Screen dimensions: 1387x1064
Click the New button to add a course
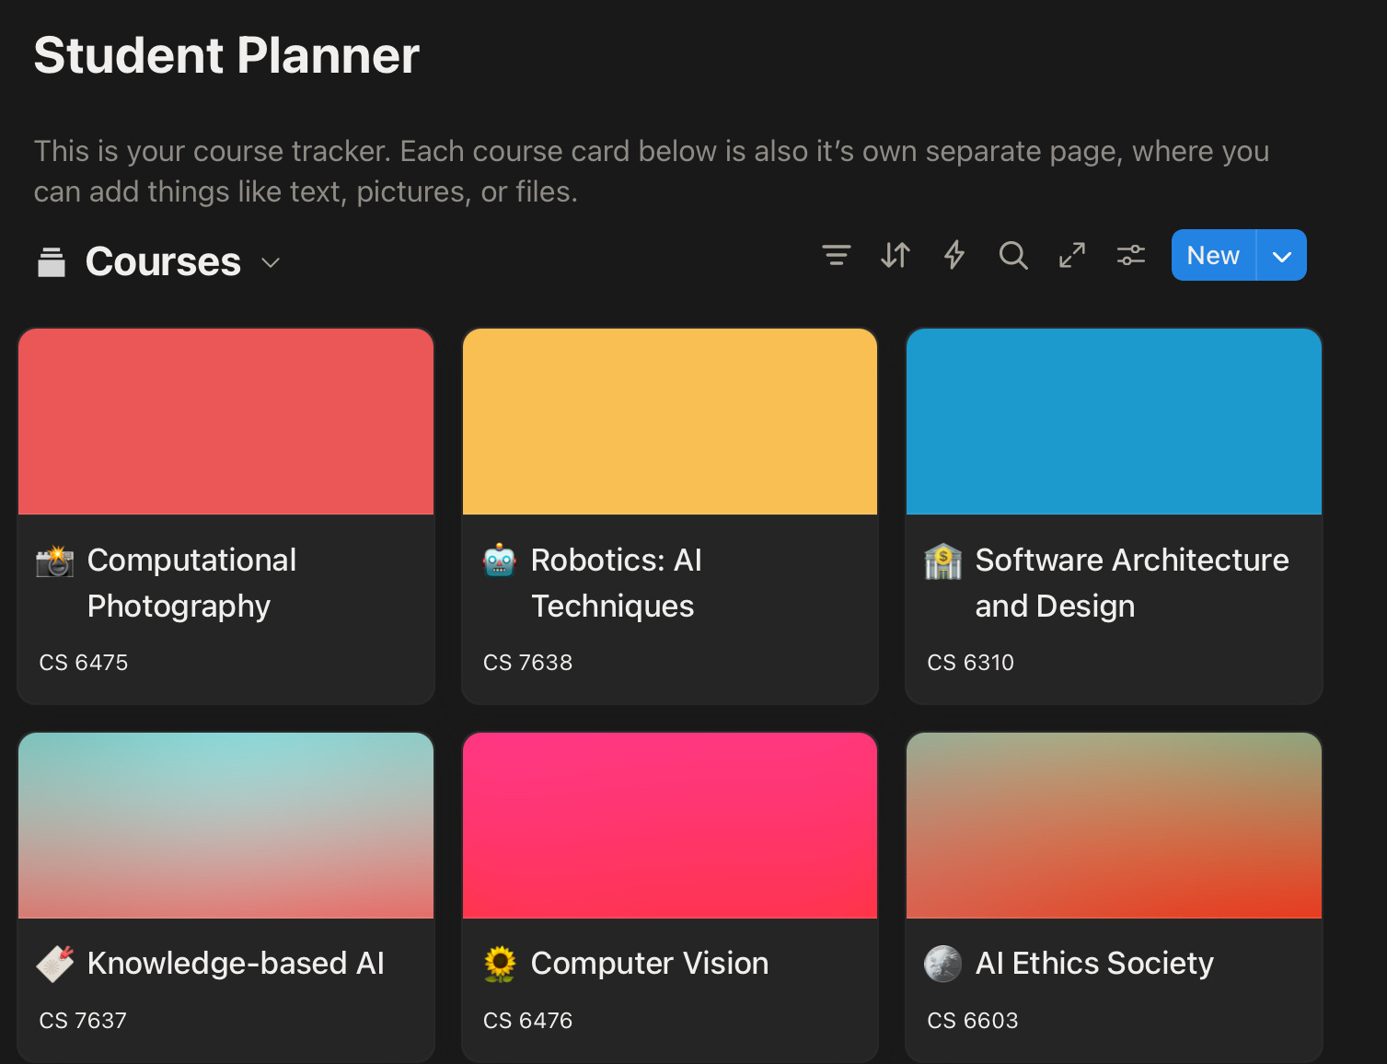click(1213, 256)
